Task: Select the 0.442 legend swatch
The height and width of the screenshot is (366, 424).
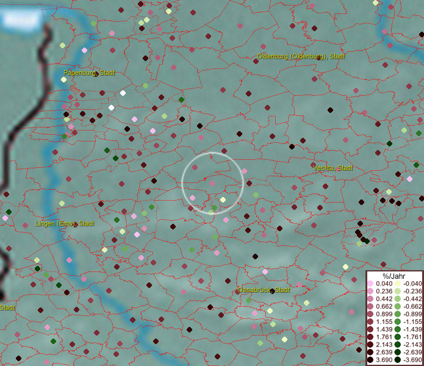Action: [x=370, y=299]
